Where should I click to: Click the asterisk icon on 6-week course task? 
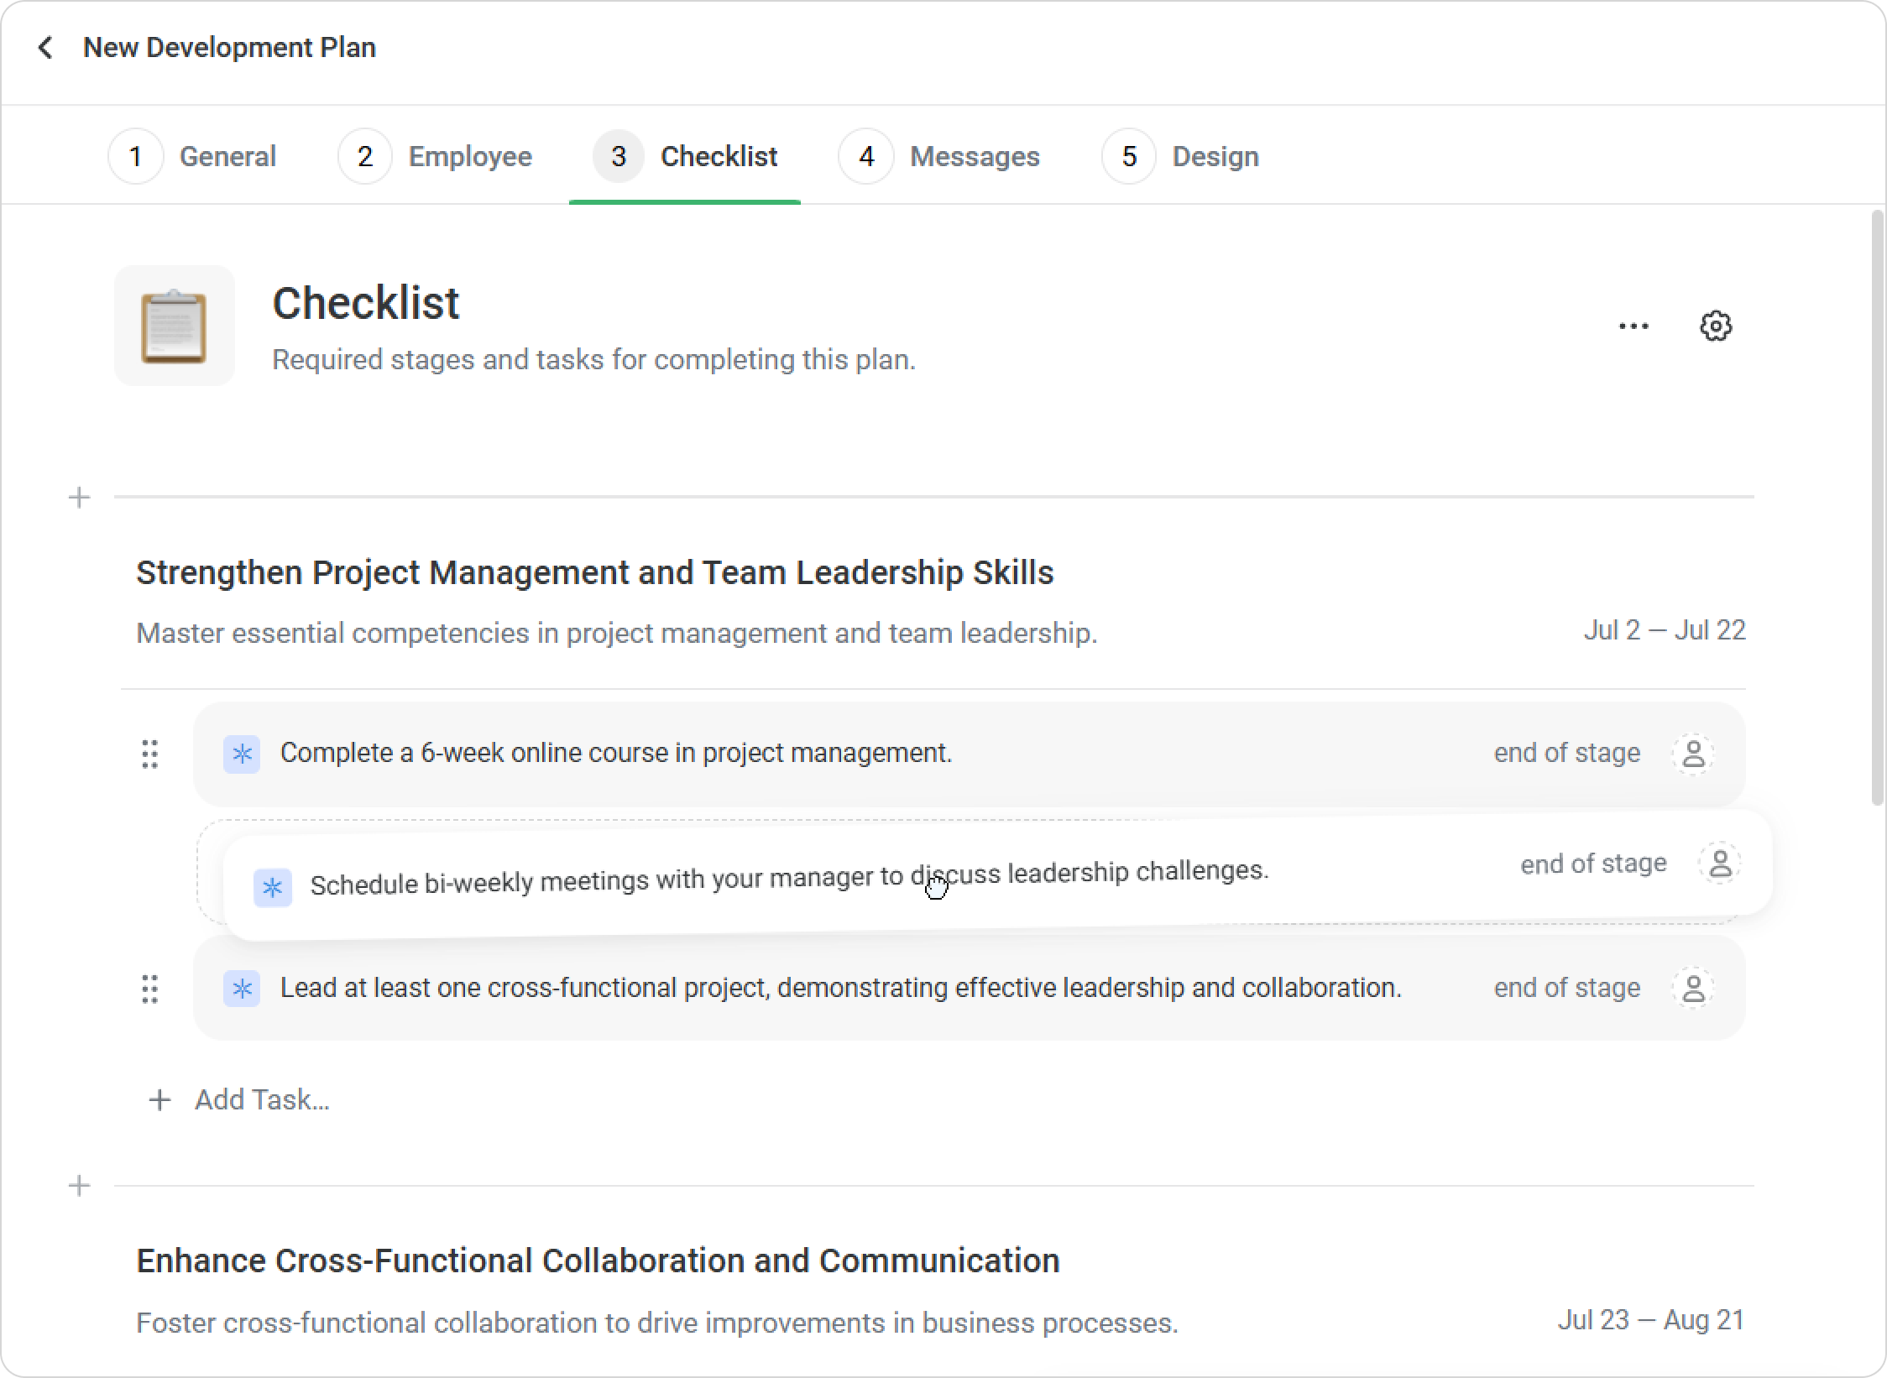pyautogui.click(x=242, y=754)
